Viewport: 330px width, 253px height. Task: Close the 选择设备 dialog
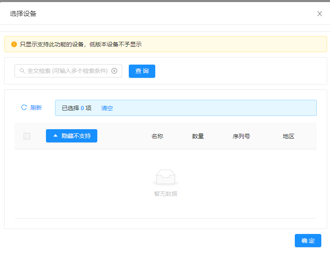[319, 14]
